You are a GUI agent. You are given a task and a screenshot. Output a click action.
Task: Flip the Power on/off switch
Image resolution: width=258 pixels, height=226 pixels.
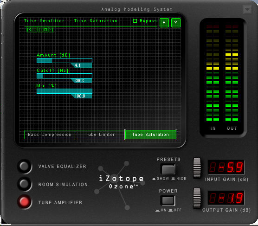pyautogui.click(x=168, y=200)
